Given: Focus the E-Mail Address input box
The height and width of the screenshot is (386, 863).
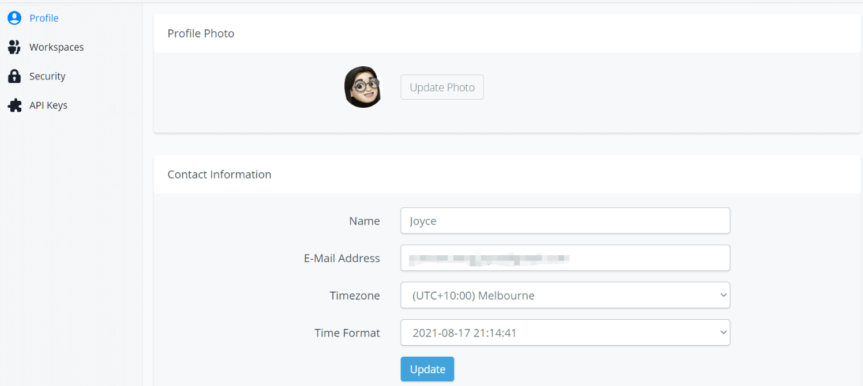Looking at the screenshot, I should 565,258.
